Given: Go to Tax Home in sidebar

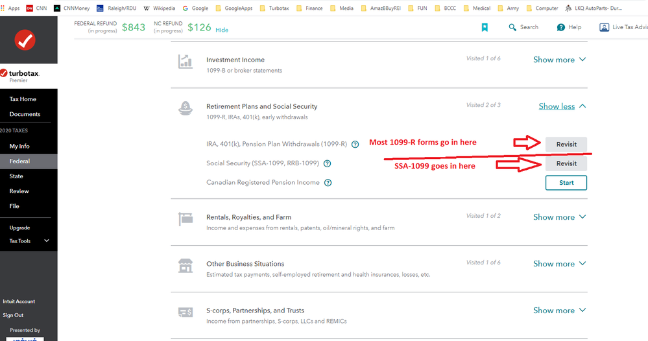Looking at the screenshot, I should (23, 99).
